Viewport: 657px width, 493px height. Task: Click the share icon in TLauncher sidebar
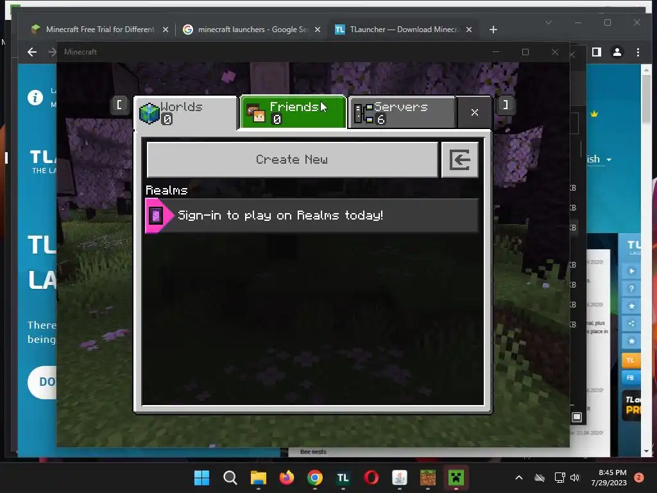point(632,324)
